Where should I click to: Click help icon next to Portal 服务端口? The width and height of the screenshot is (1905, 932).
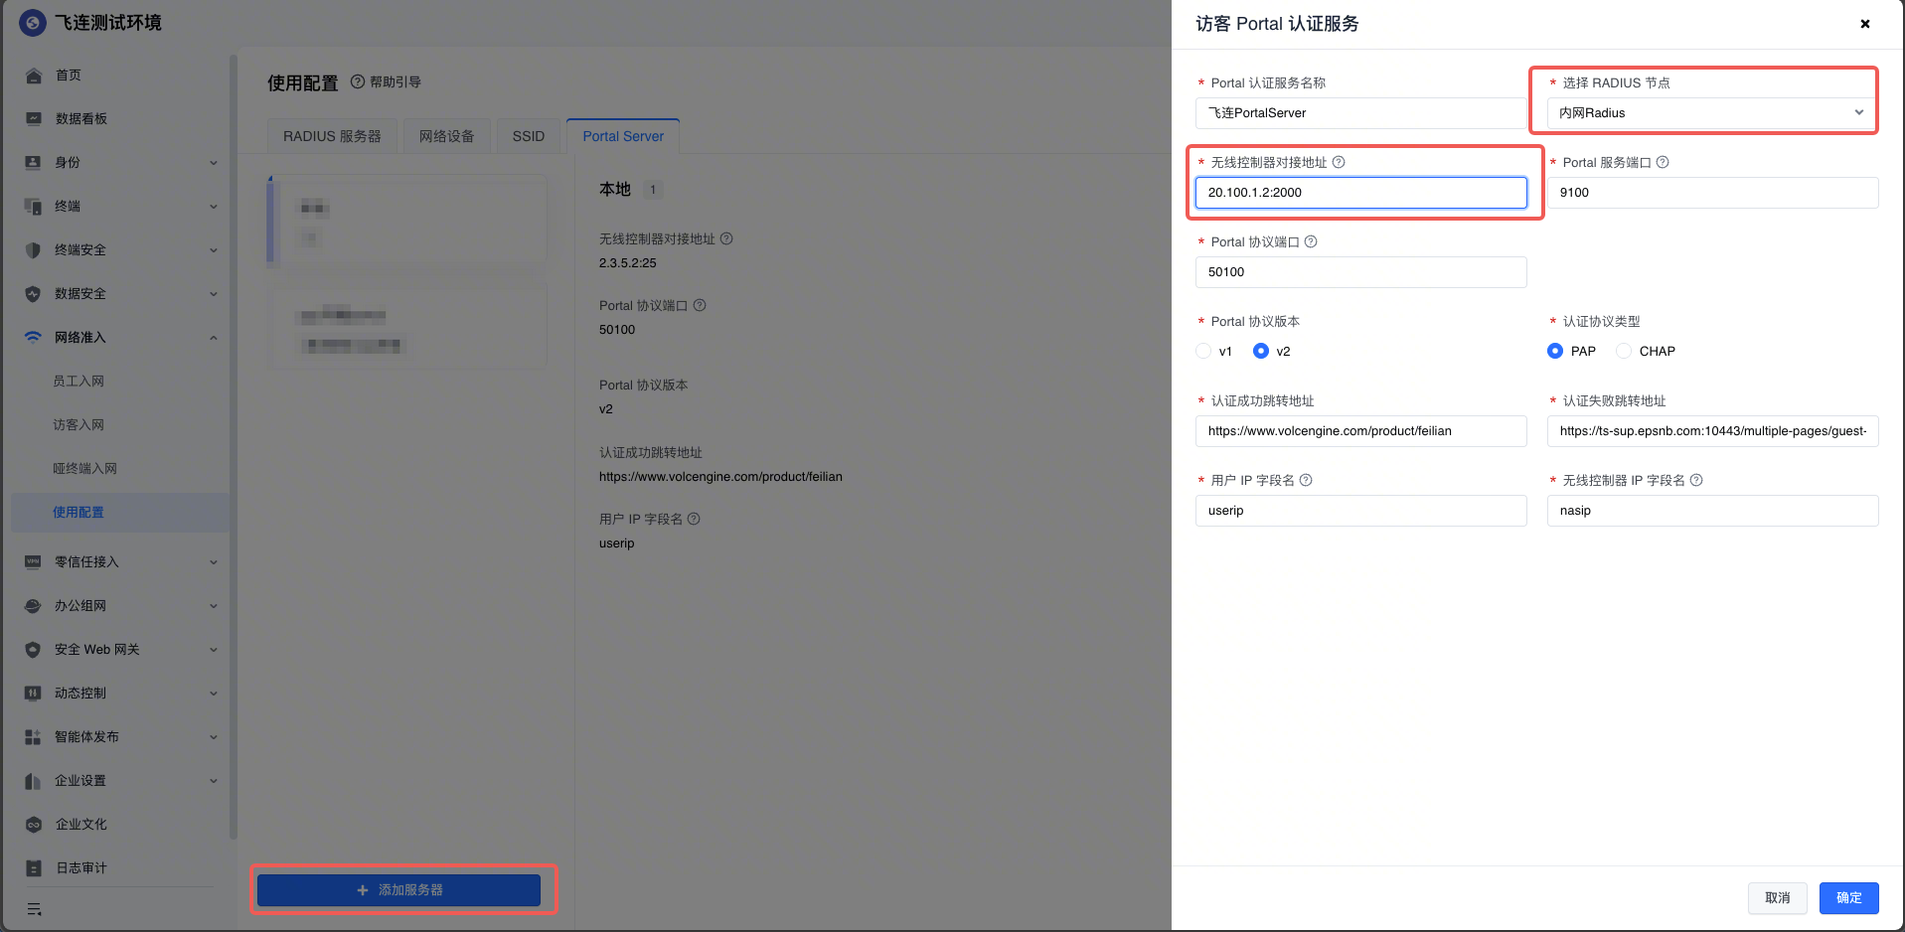1663,162
